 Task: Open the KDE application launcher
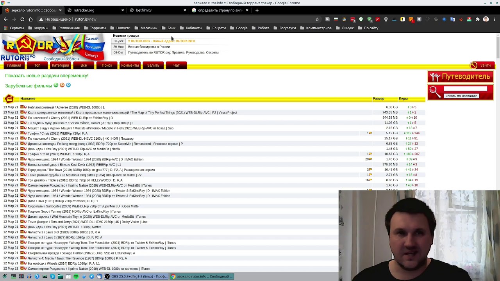(x=5, y=276)
